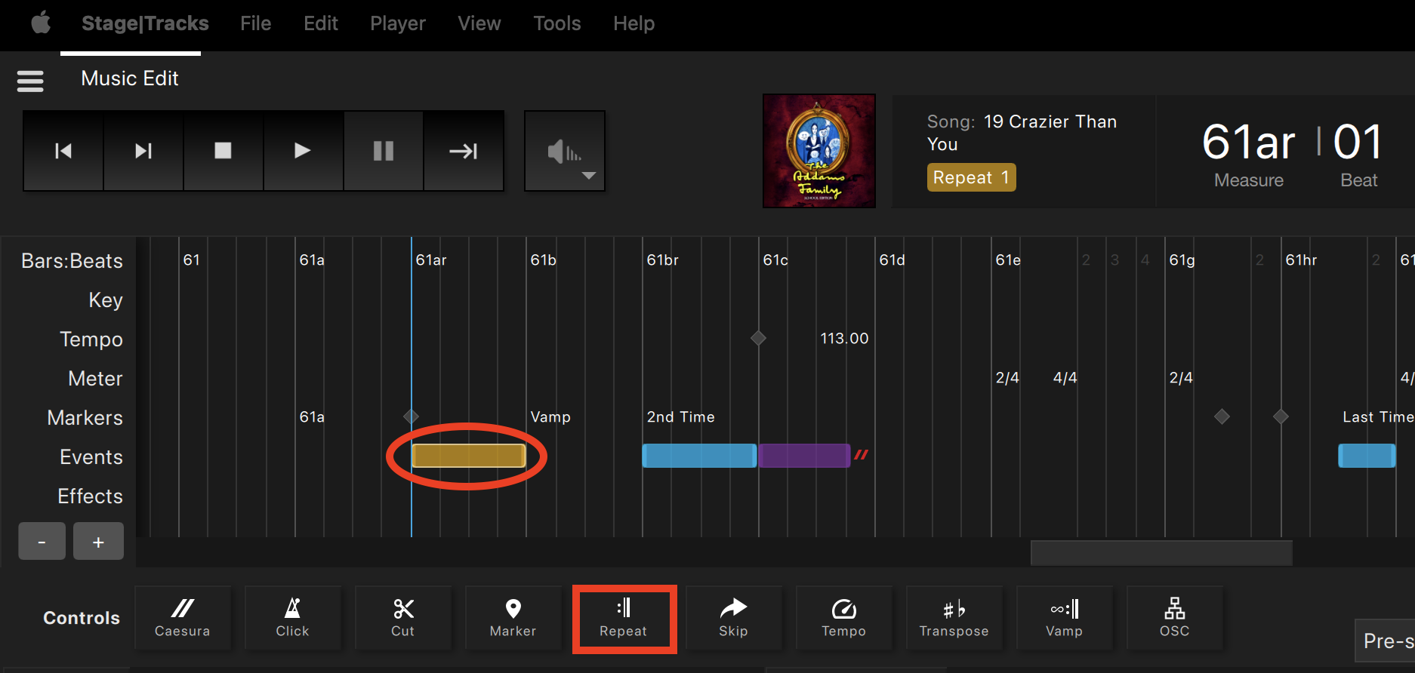
Task: Click the Markers track label
Action: pyautogui.click(x=85, y=418)
